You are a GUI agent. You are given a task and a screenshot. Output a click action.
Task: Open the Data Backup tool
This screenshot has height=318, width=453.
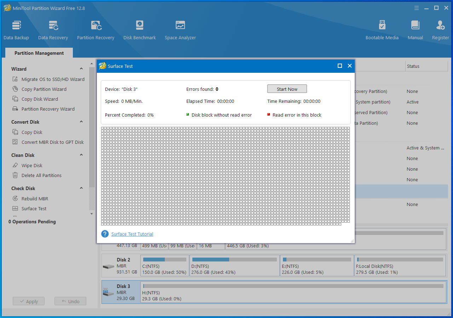(16, 30)
